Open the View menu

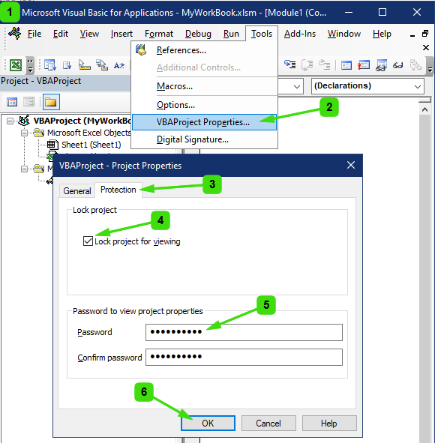89,34
